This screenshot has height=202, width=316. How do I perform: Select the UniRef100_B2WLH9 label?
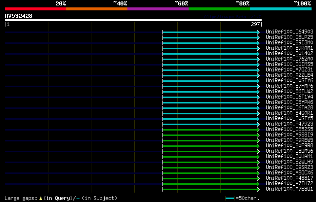pyautogui.click(x=290, y=162)
